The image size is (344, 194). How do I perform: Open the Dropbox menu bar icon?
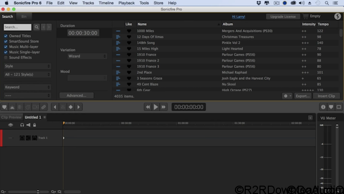tap(258, 3)
